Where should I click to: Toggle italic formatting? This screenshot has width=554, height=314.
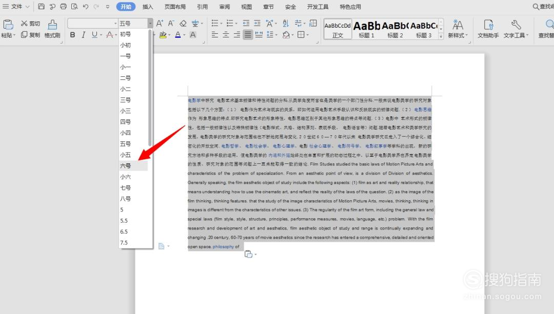click(84, 34)
